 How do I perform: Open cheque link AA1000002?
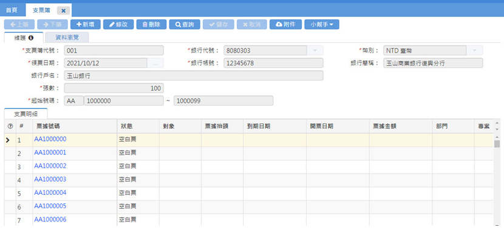coord(50,166)
